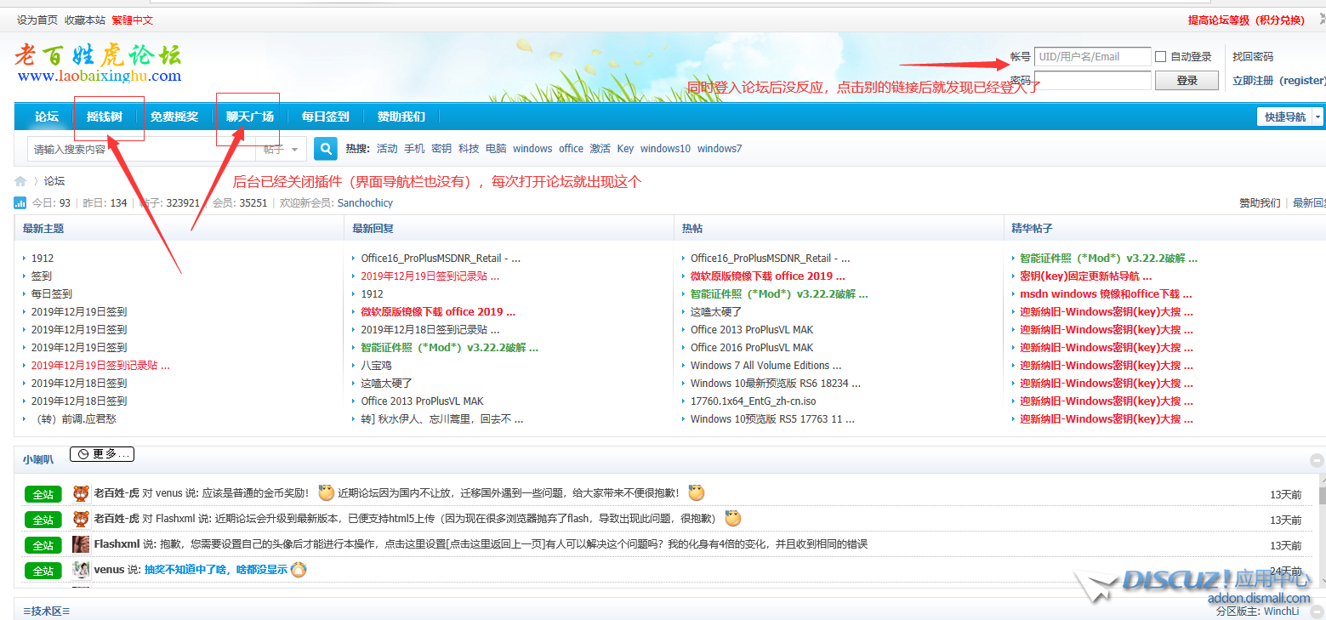Open hot post Windows 7 All Volume Editions

pyautogui.click(x=766, y=366)
